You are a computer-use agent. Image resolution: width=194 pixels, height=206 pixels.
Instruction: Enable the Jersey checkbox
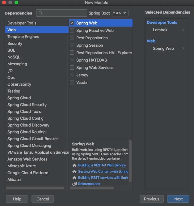click(x=72, y=75)
